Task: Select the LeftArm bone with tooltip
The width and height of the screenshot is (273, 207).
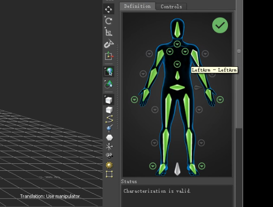Action: tap(195, 58)
